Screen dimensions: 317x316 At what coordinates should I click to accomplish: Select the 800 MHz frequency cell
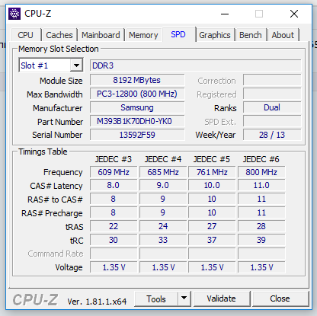[x=261, y=172]
